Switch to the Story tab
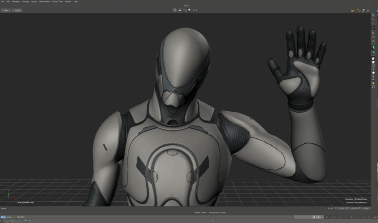 click(x=2, y=217)
